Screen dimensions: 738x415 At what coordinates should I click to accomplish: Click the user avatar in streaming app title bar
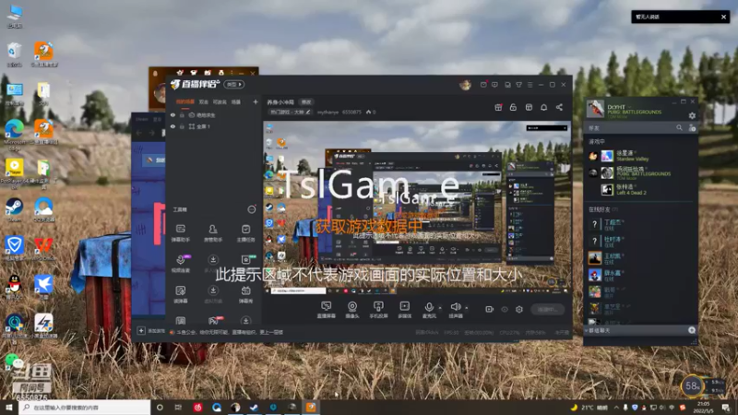[x=465, y=85]
